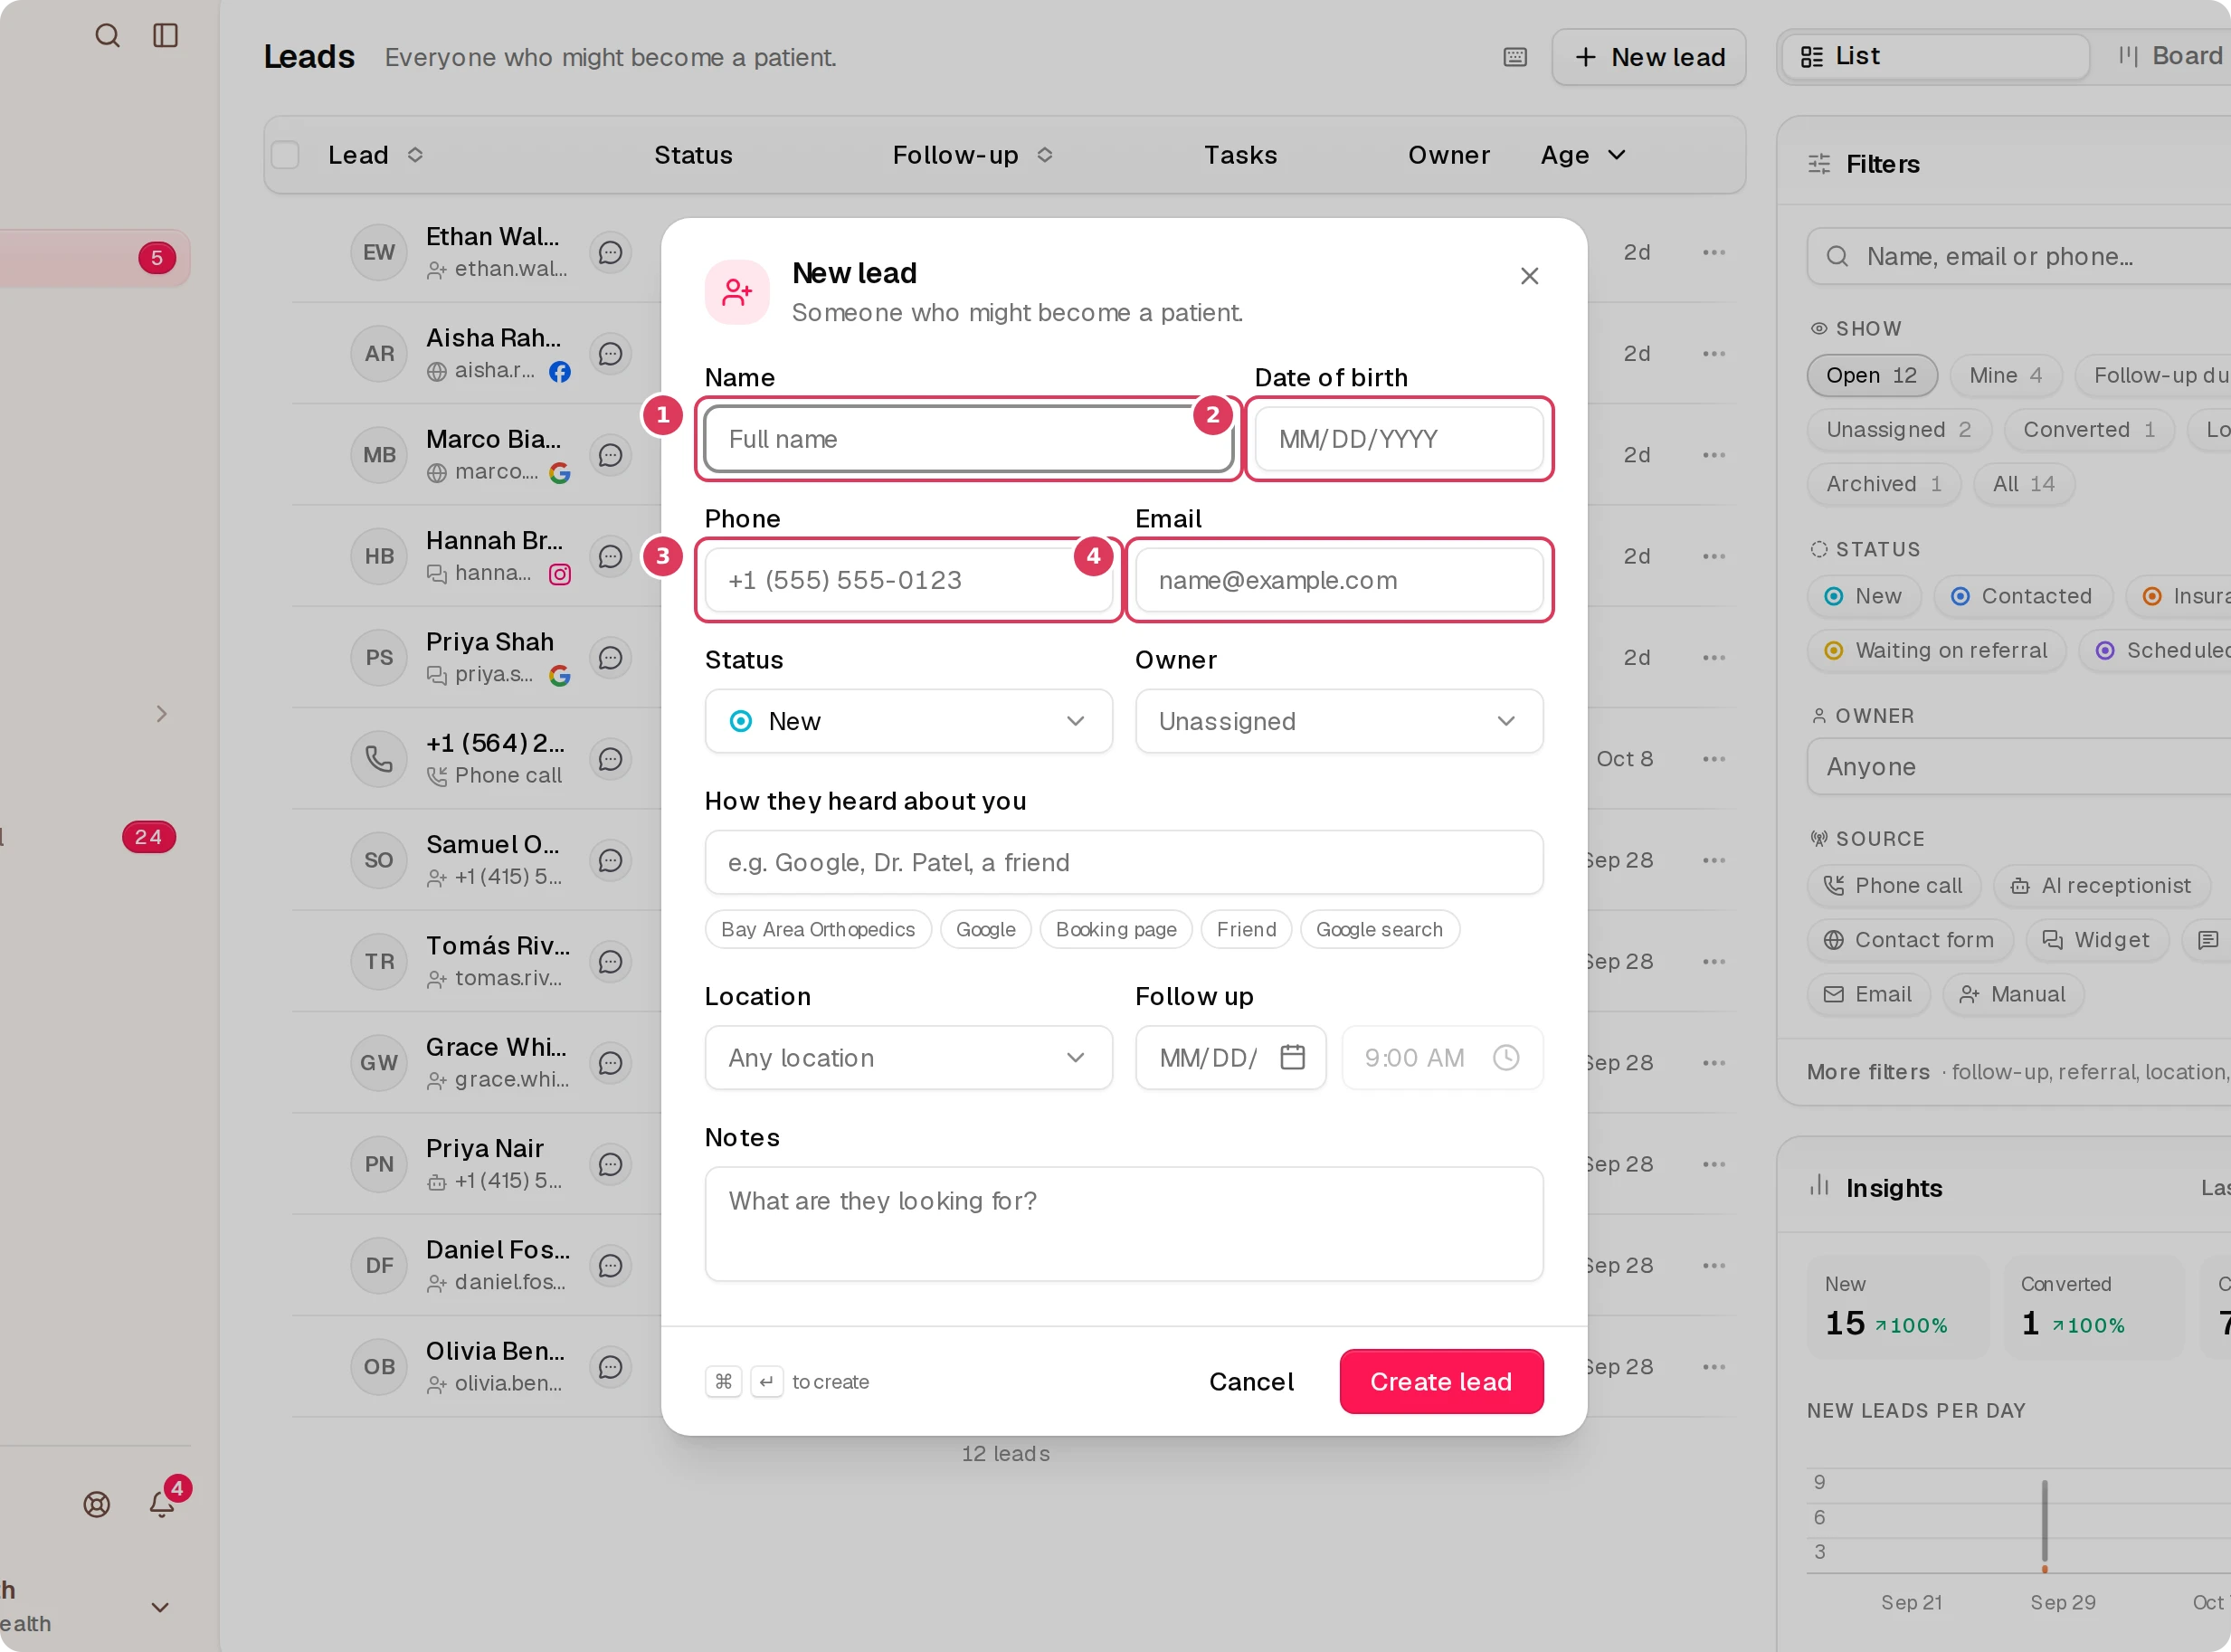The width and height of the screenshot is (2231, 1652).
Task: Click the New lead button in header
Action: coord(1648,57)
